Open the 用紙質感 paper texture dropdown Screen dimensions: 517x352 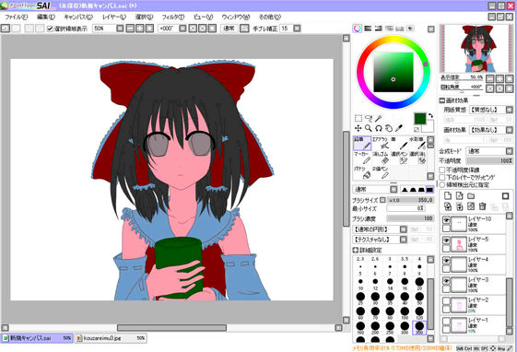[491, 110]
